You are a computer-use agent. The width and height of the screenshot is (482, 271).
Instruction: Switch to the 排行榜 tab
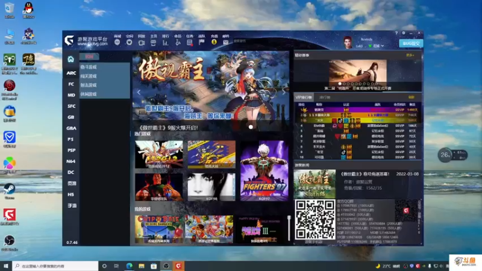tap(325, 98)
